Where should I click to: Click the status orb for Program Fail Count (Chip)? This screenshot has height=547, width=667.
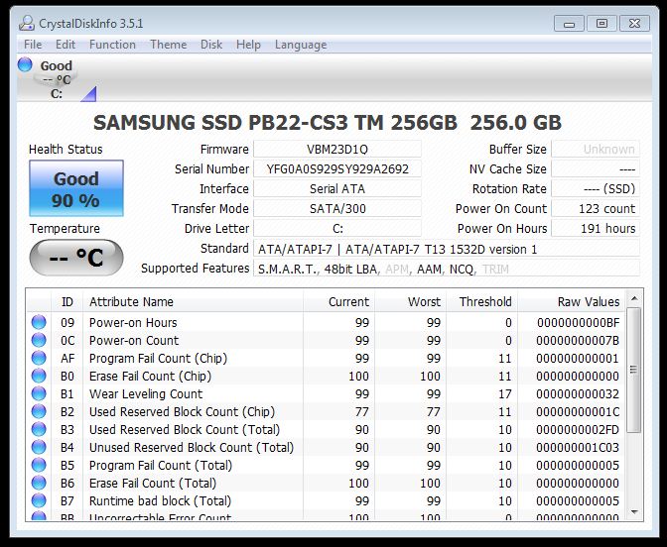point(39,358)
